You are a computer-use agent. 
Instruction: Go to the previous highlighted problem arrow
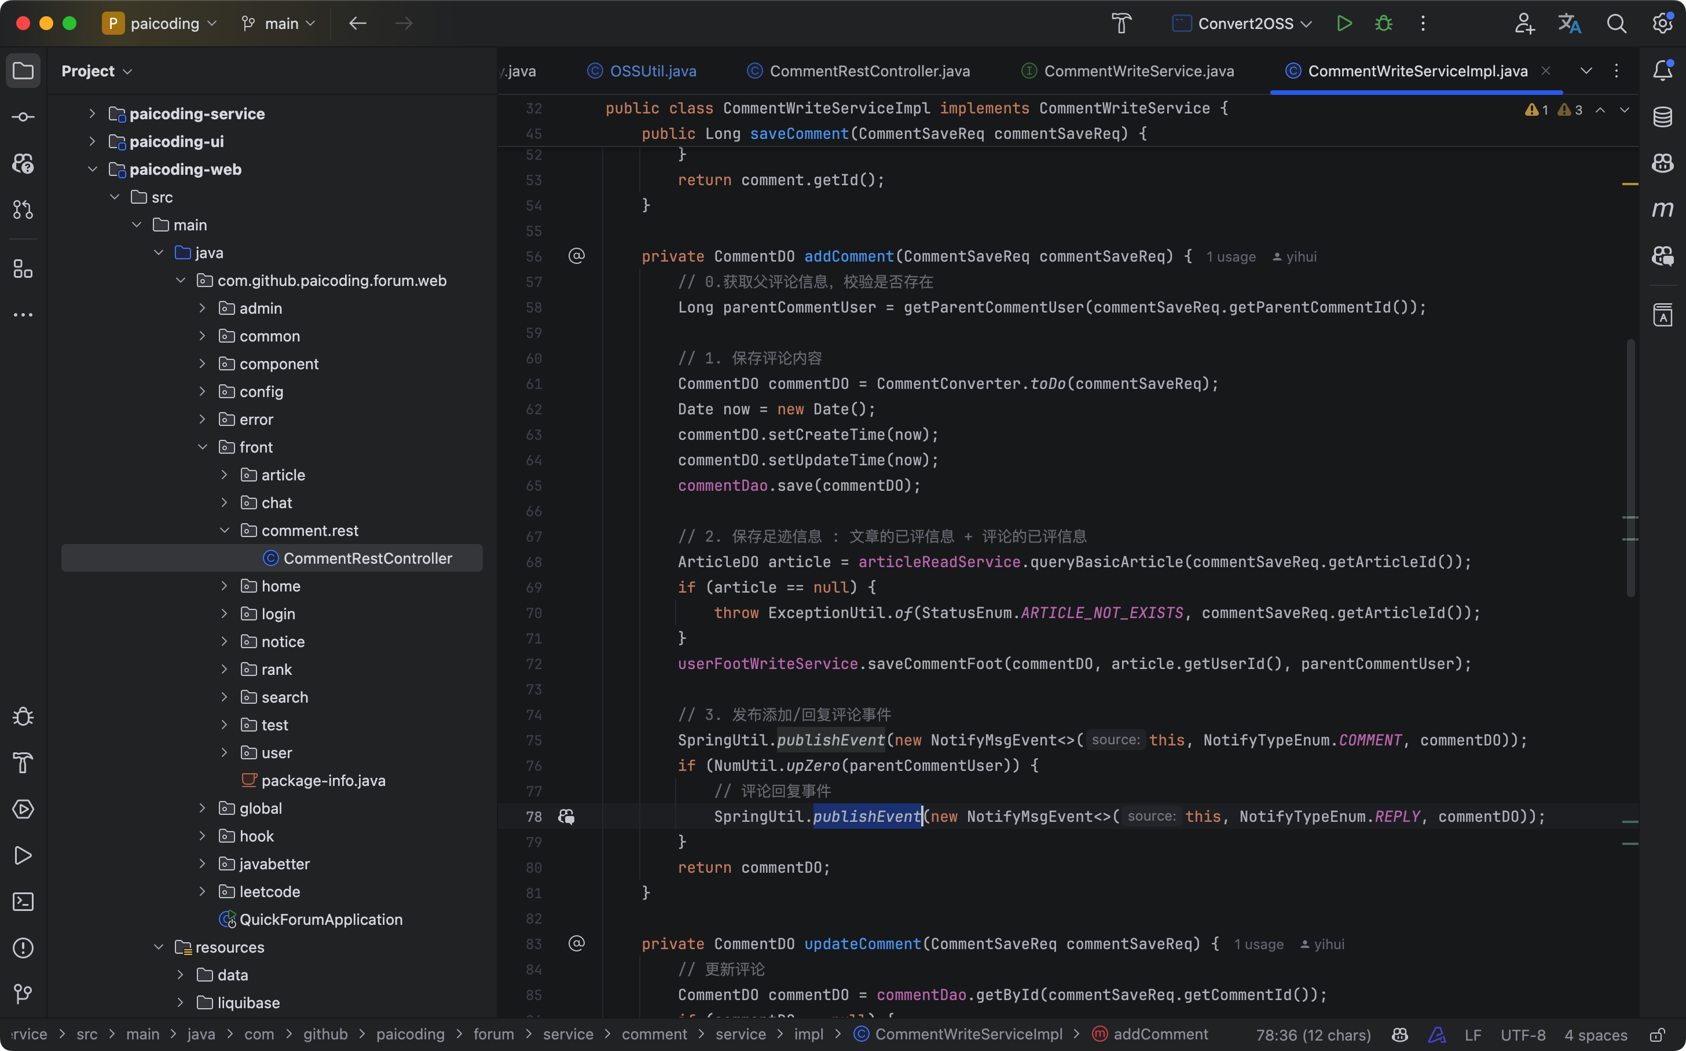1600,110
